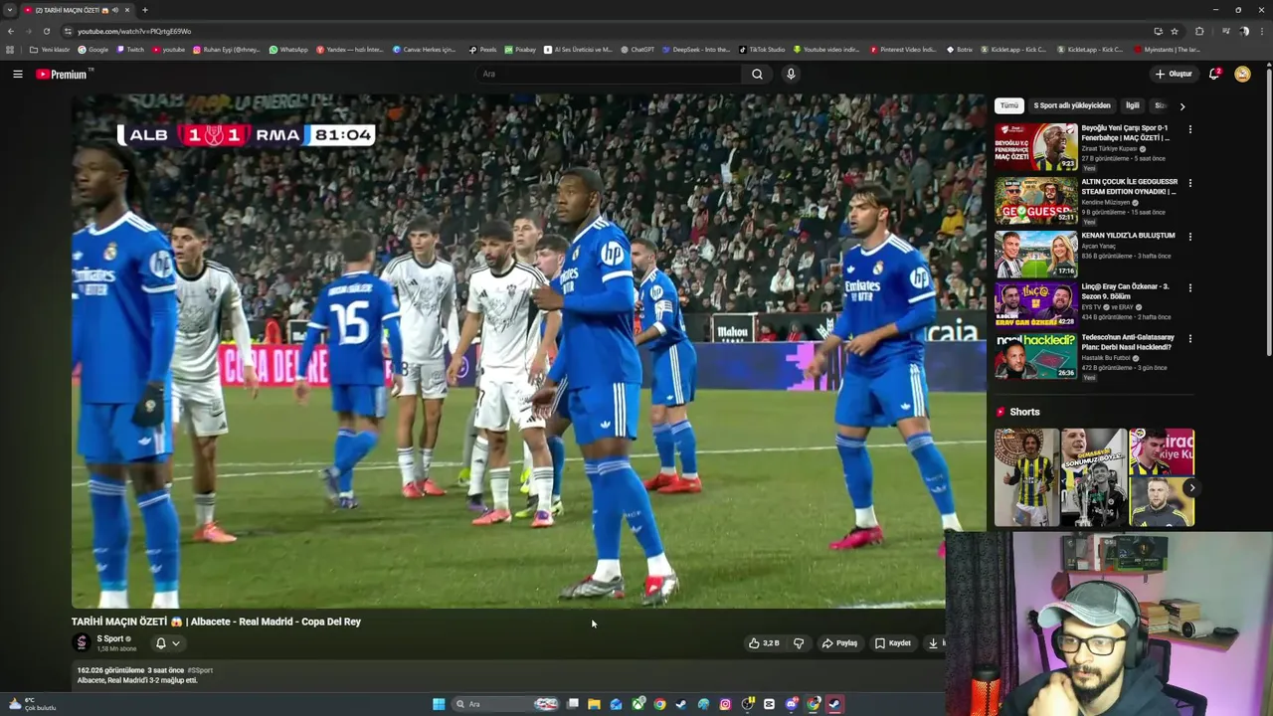1273x716 pixels.
Task: Click the YouTube search input field
Action: click(x=607, y=74)
